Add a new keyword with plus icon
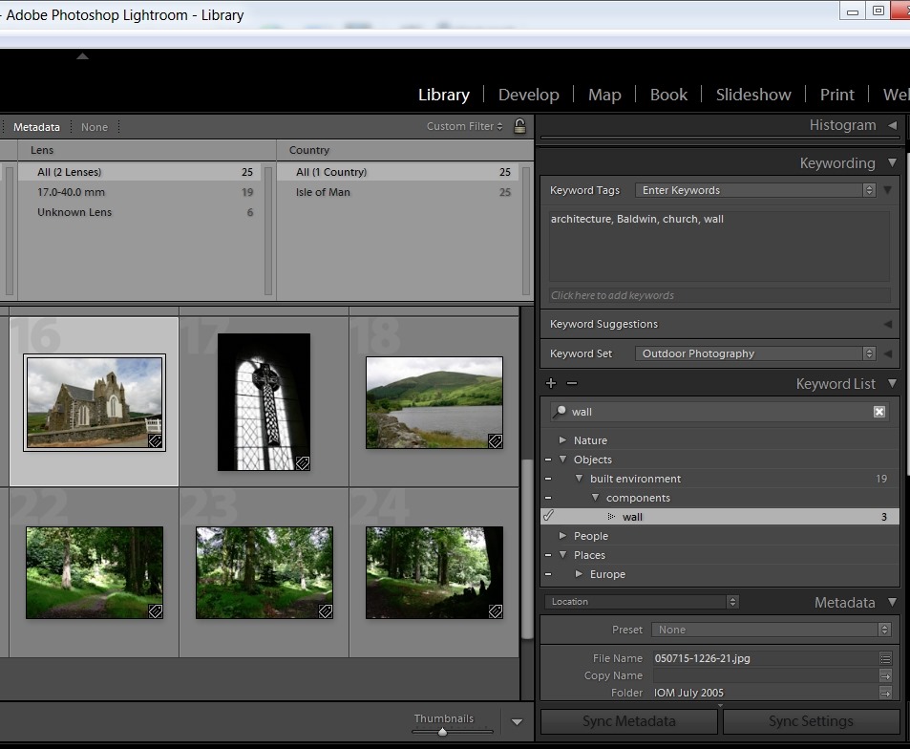910x749 pixels. coord(551,383)
